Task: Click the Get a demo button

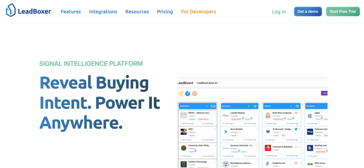Action: point(308,11)
